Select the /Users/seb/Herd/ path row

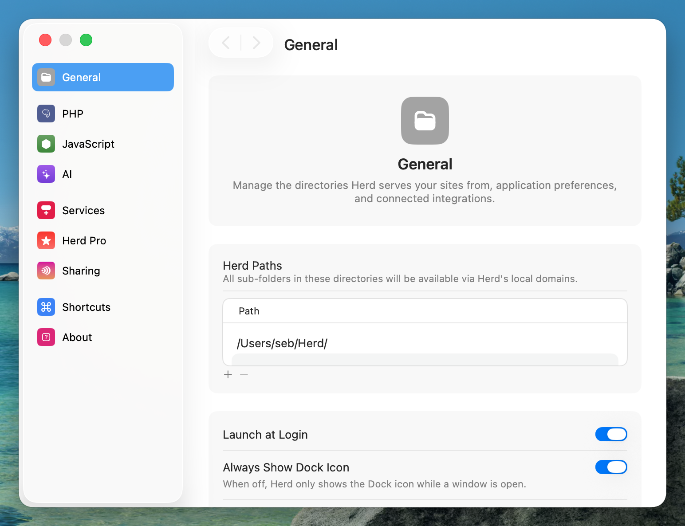425,343
